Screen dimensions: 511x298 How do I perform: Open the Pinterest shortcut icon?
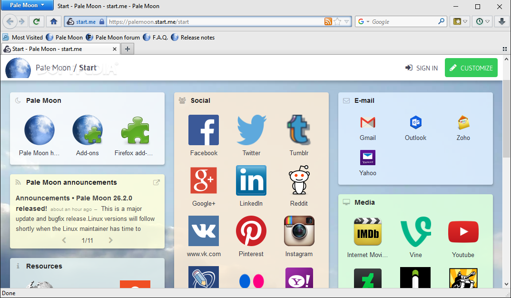coord(251,231)
